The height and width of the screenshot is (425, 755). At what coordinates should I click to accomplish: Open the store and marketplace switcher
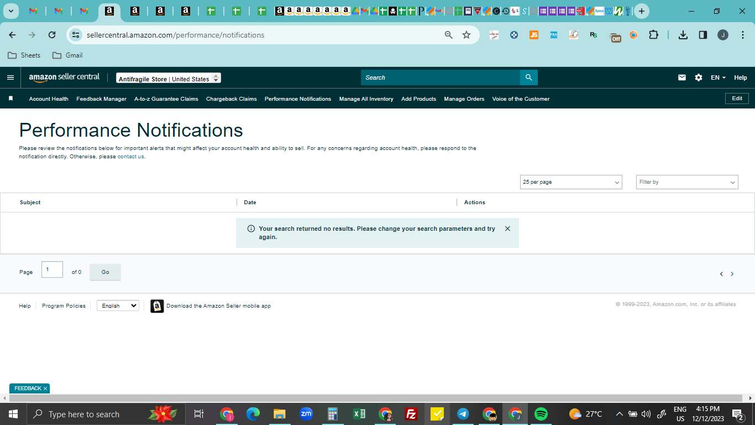(169, 79)
